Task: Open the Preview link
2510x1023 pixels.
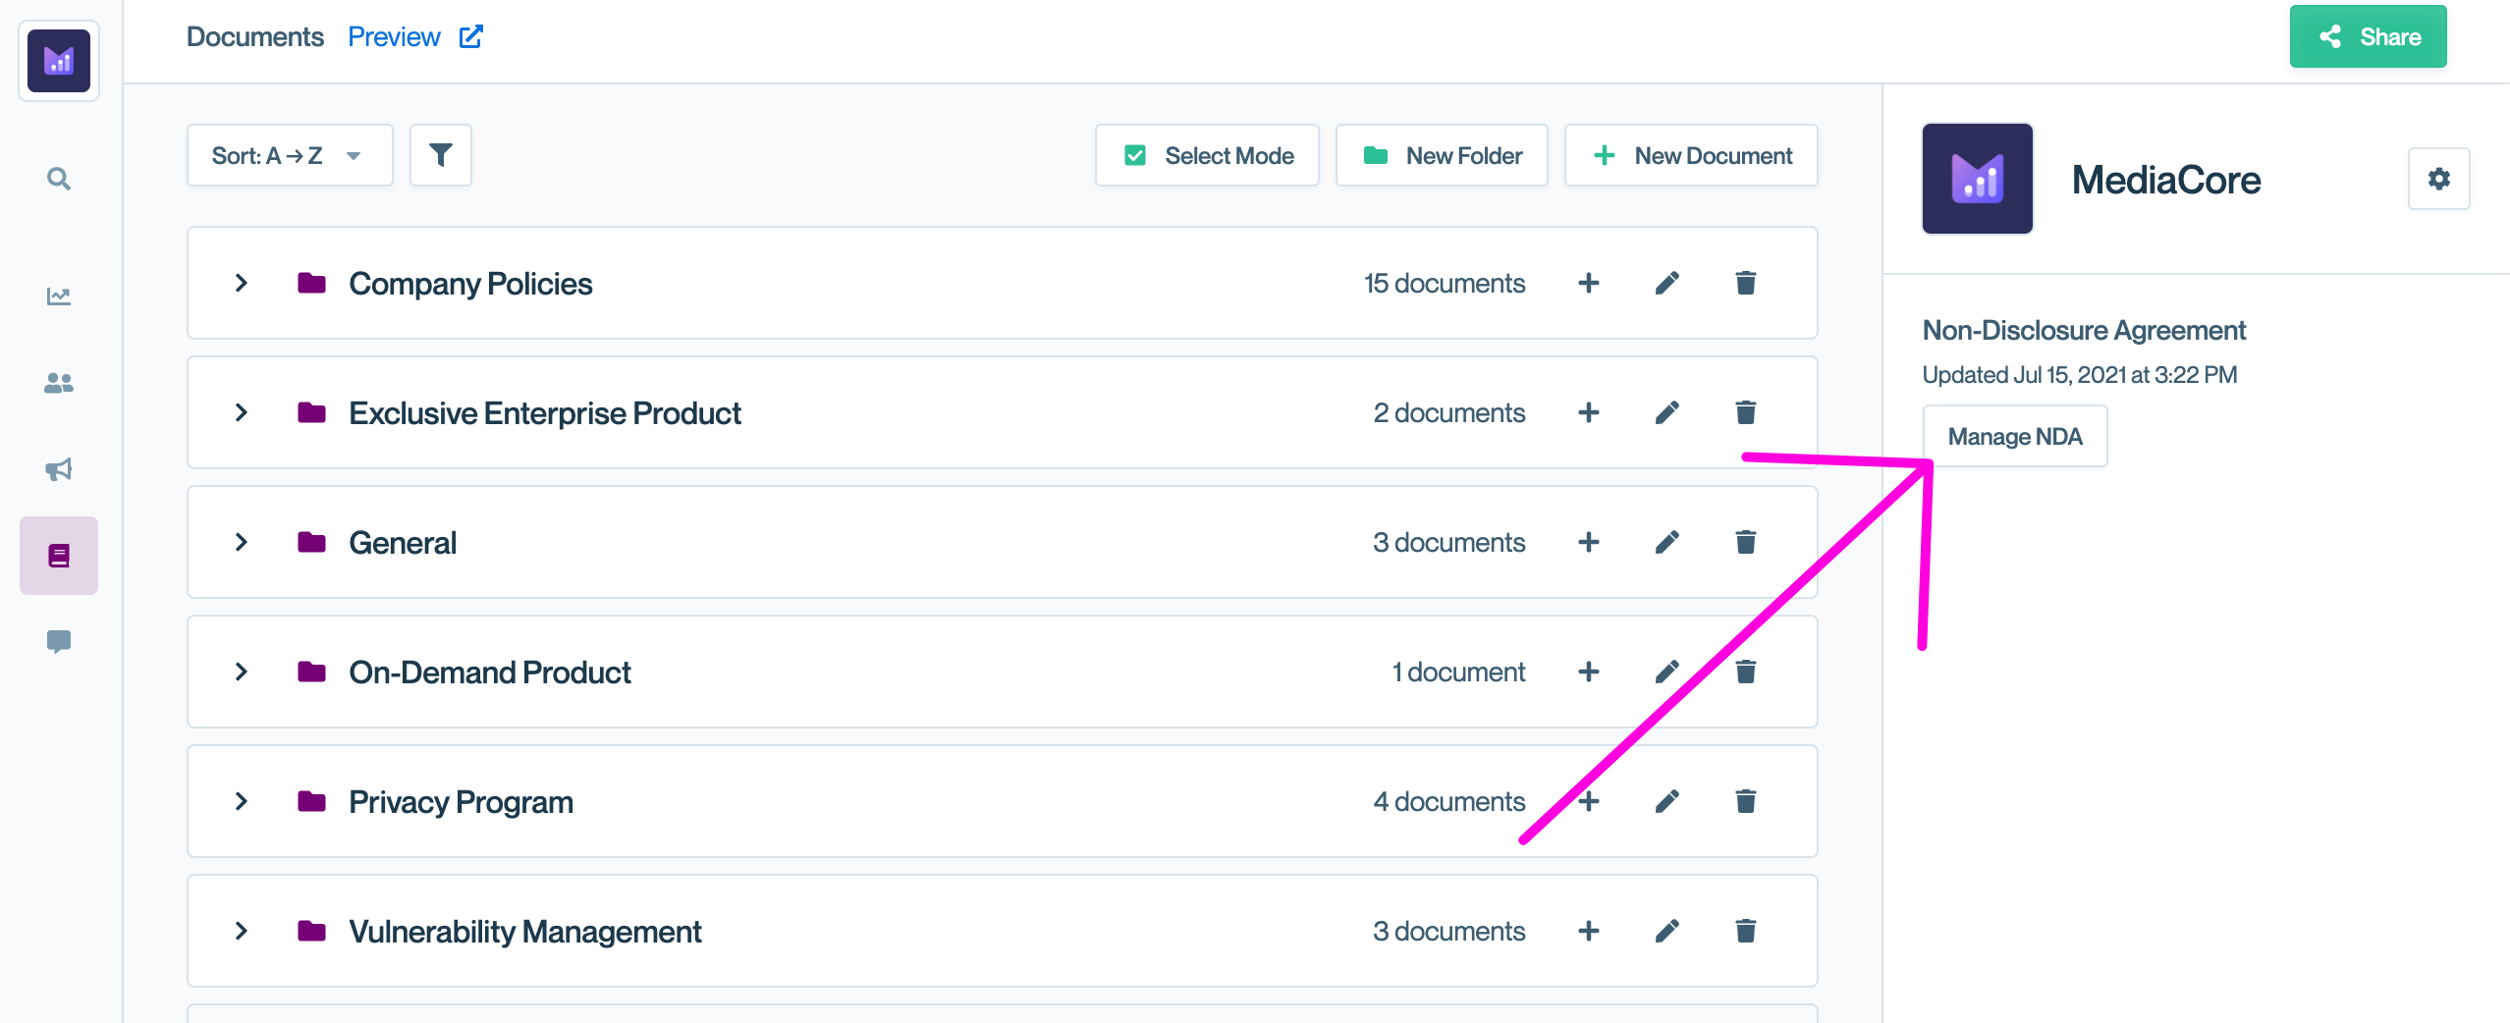Action: tap(415, 37)
